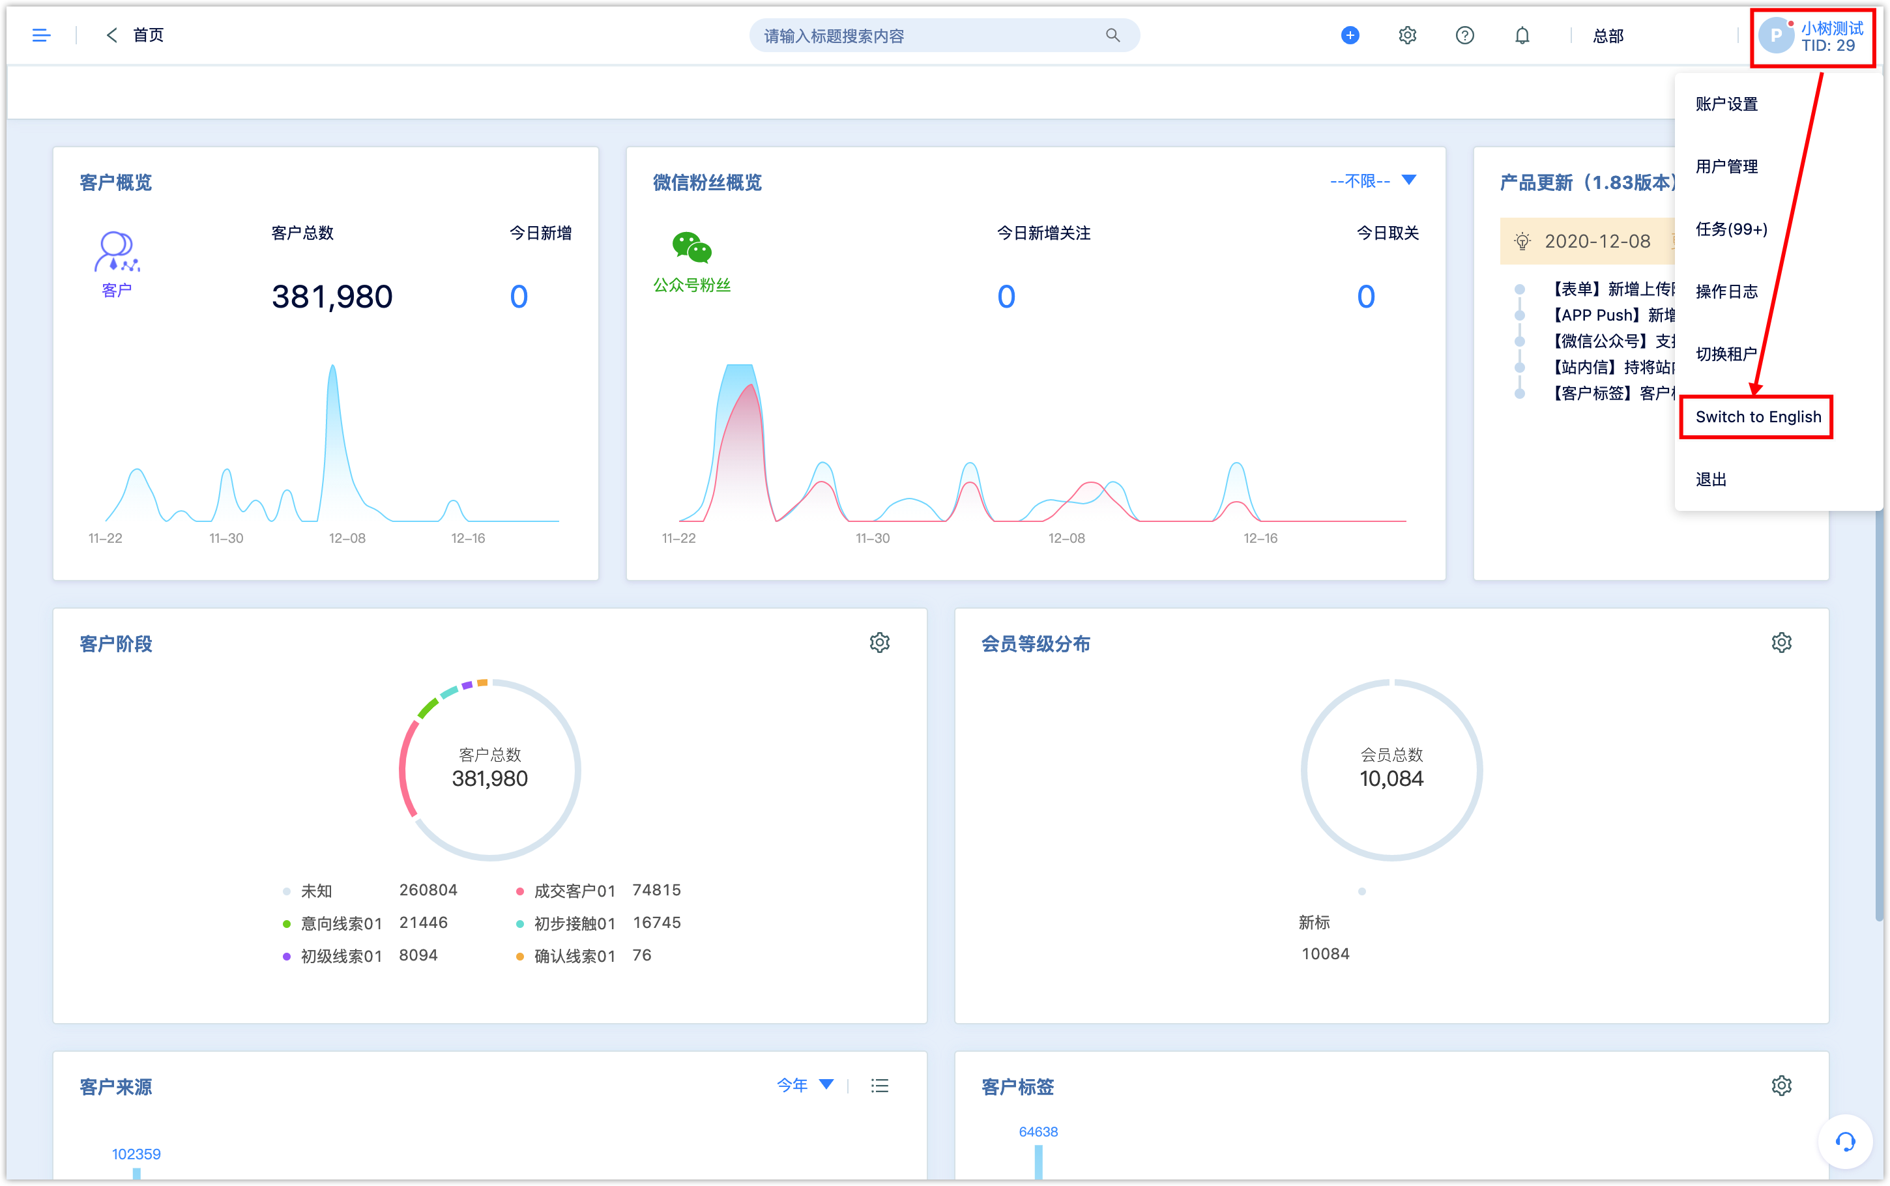Click the 成交客户01 legend entry
Viewport: 1890px width, 1186px height.
tap(598, 891)
